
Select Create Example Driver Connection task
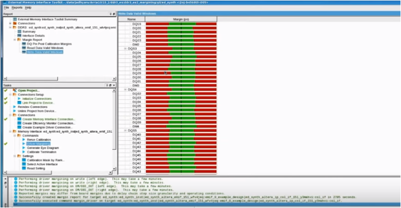pos(47,127)
